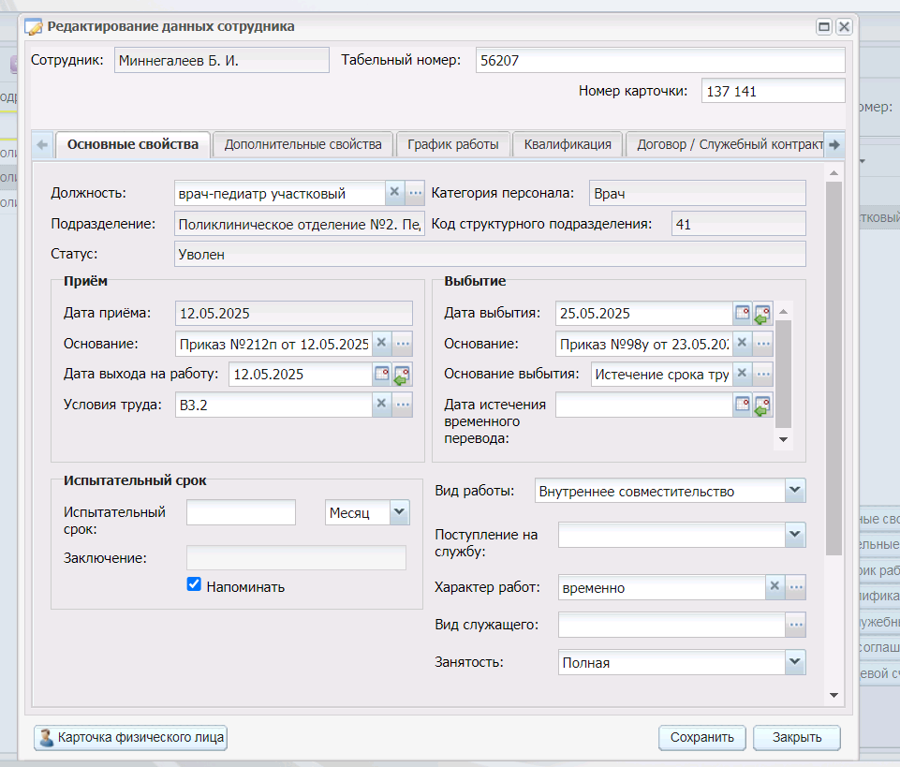900x767 pixels.
Task: Click the Табельный номер input field
Action: coord(660,60)
